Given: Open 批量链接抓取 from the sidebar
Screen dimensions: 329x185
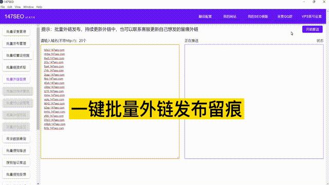Looking at the screenshot, I should 16,67.
